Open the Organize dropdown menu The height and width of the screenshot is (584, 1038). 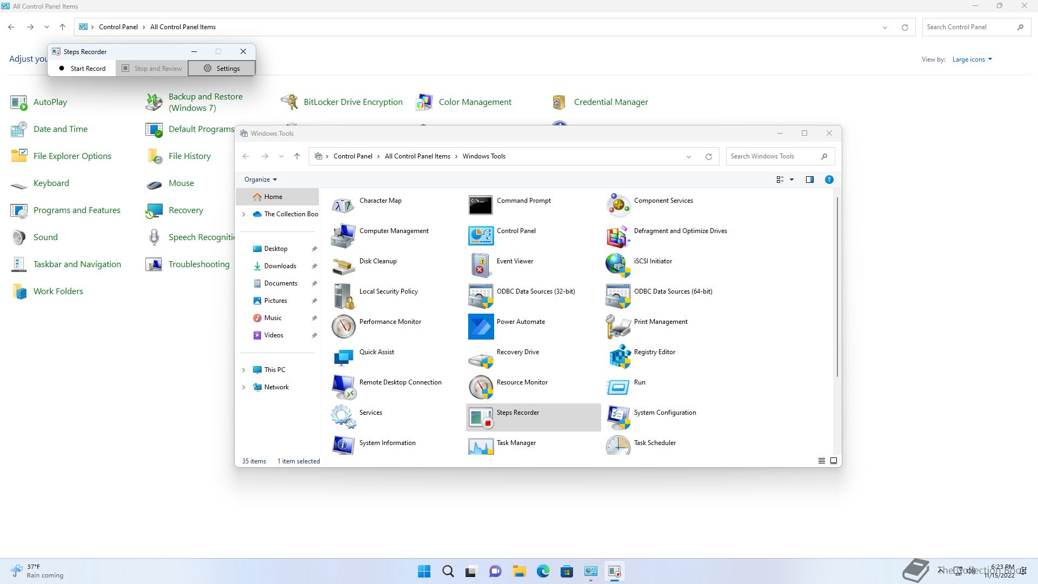pyautogui.click(x=260, y=180)
